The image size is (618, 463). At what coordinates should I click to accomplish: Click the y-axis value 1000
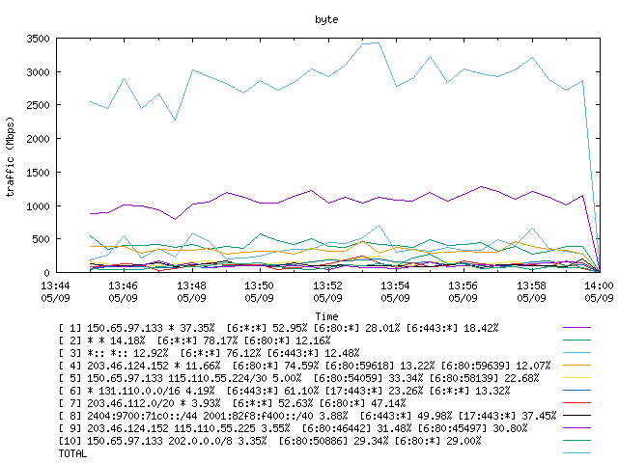coord(38,205)
